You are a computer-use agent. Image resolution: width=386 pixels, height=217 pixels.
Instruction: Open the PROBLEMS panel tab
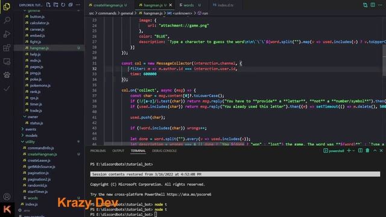click(98, 151)
